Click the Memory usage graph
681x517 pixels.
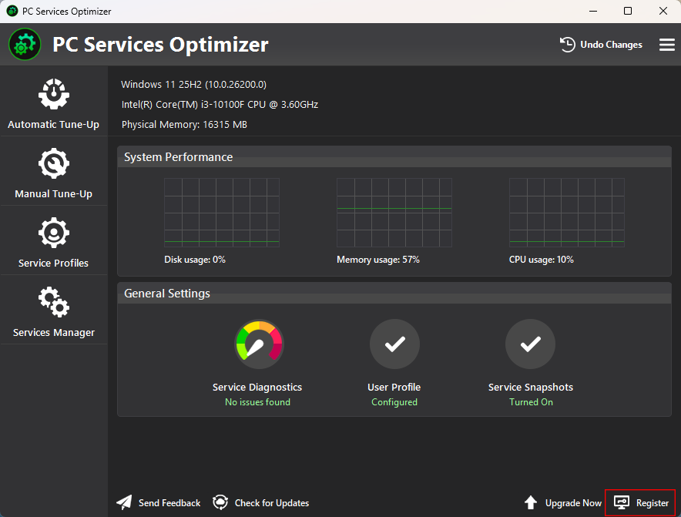pyautogui.click(x=394, y=213)
